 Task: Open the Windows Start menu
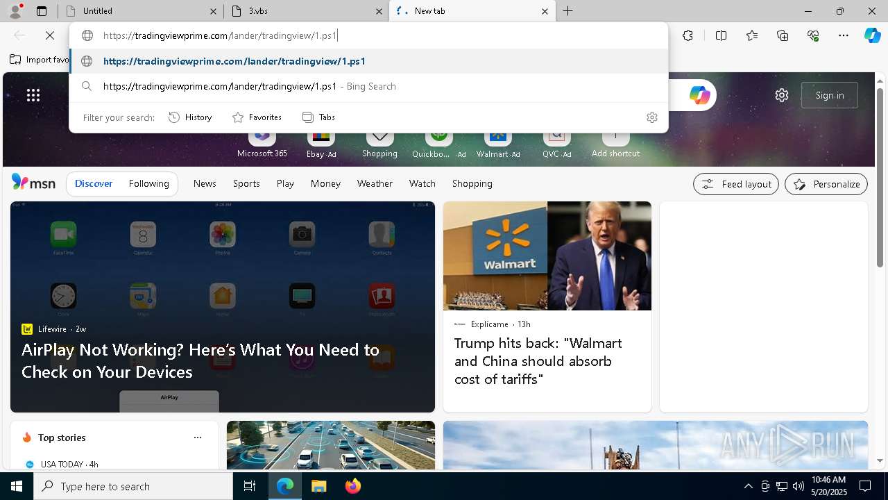(17, 486)
